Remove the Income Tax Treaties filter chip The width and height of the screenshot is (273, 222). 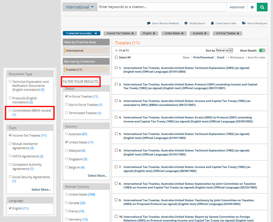pyautogui.click(x=133, y=33)
